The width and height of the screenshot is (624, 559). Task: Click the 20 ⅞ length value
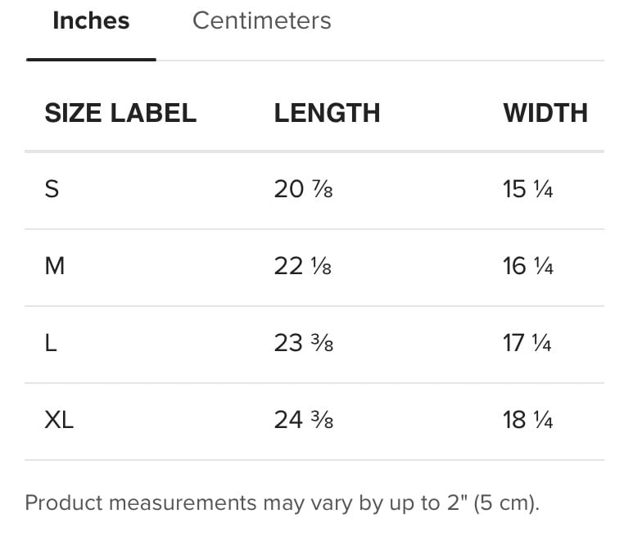303,190
